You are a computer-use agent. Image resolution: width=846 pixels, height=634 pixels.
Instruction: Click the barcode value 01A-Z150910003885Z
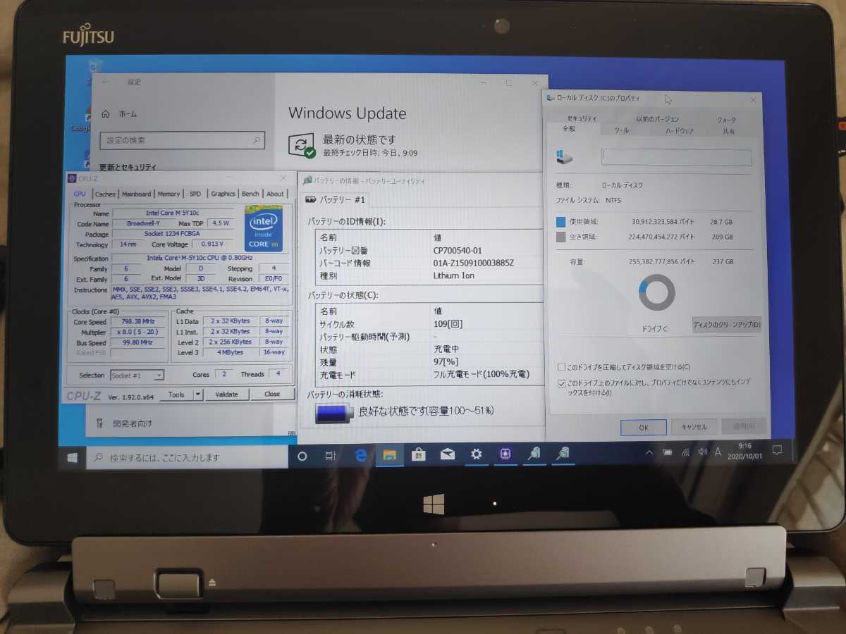[x=474, y=263]
